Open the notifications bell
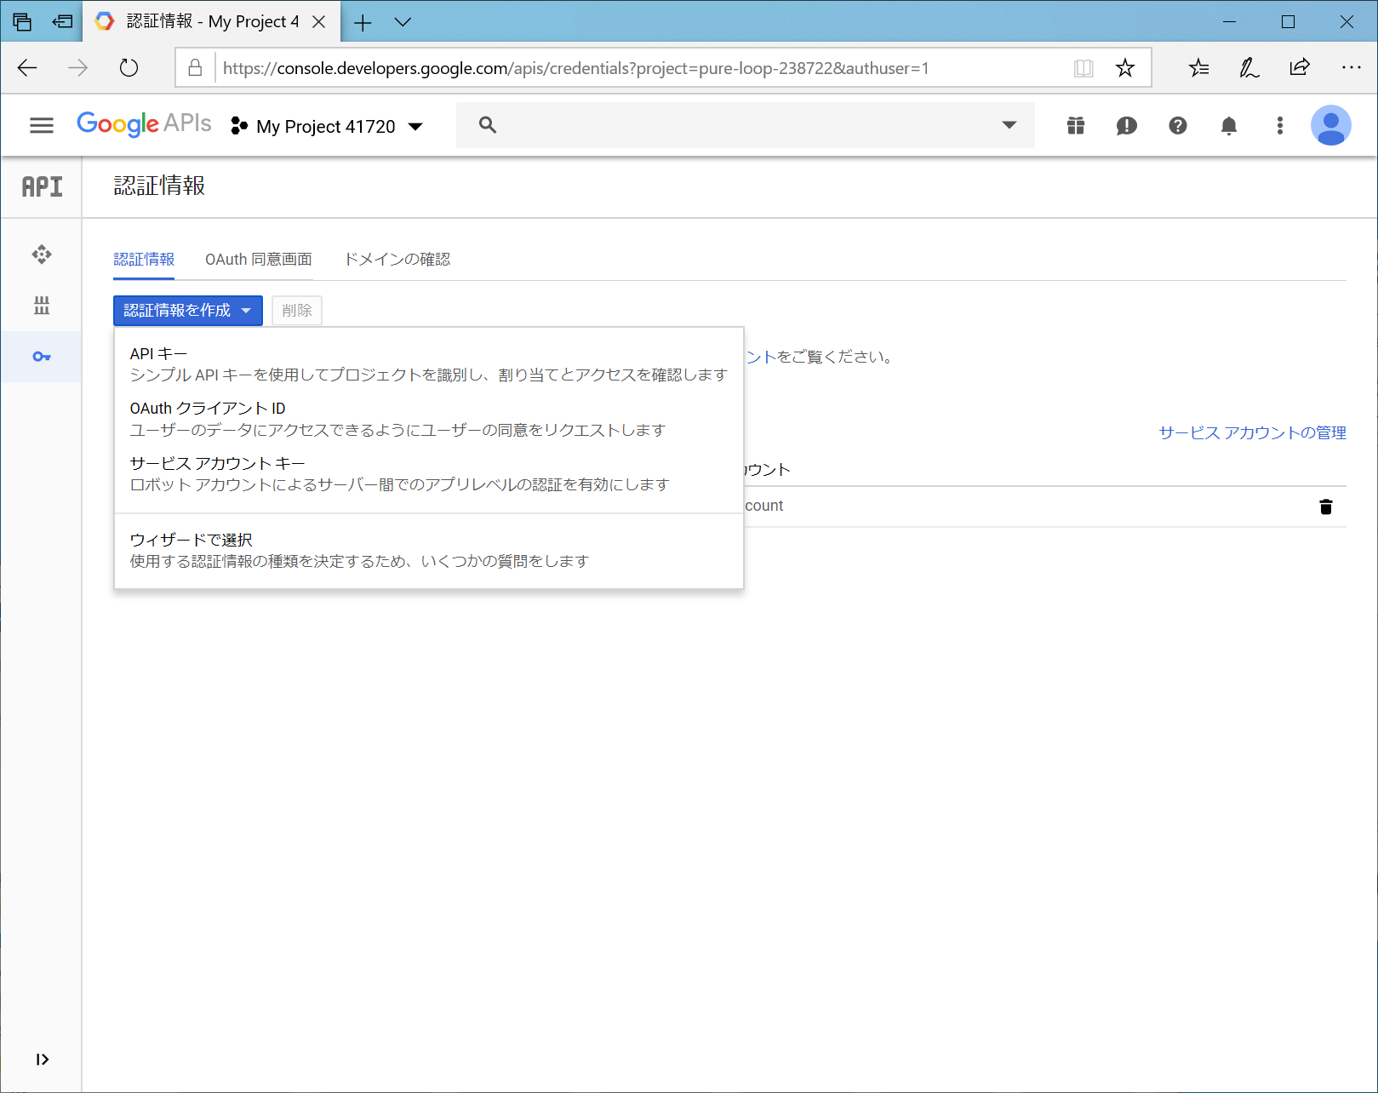This screenshot has height=1093, width=1378. (1229, 126)
